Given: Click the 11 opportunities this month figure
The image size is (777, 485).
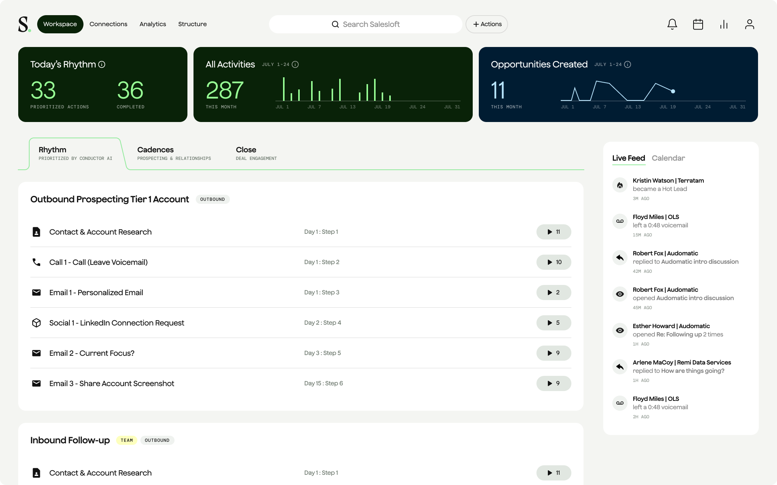Looking at the screenshot, I should point(498,90).
